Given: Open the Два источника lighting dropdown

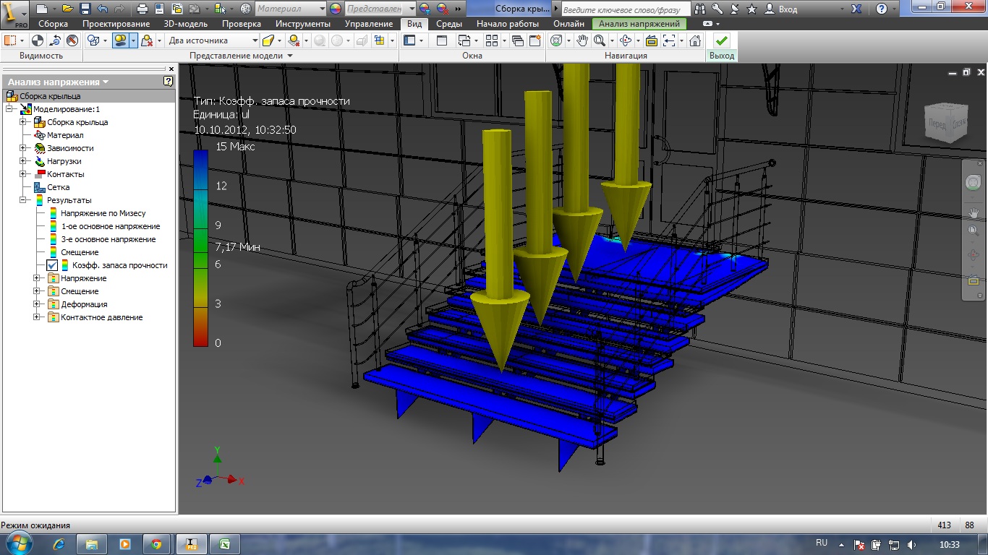Looking at the screenshot, I should pyautogui.click(x=213, y=40).
